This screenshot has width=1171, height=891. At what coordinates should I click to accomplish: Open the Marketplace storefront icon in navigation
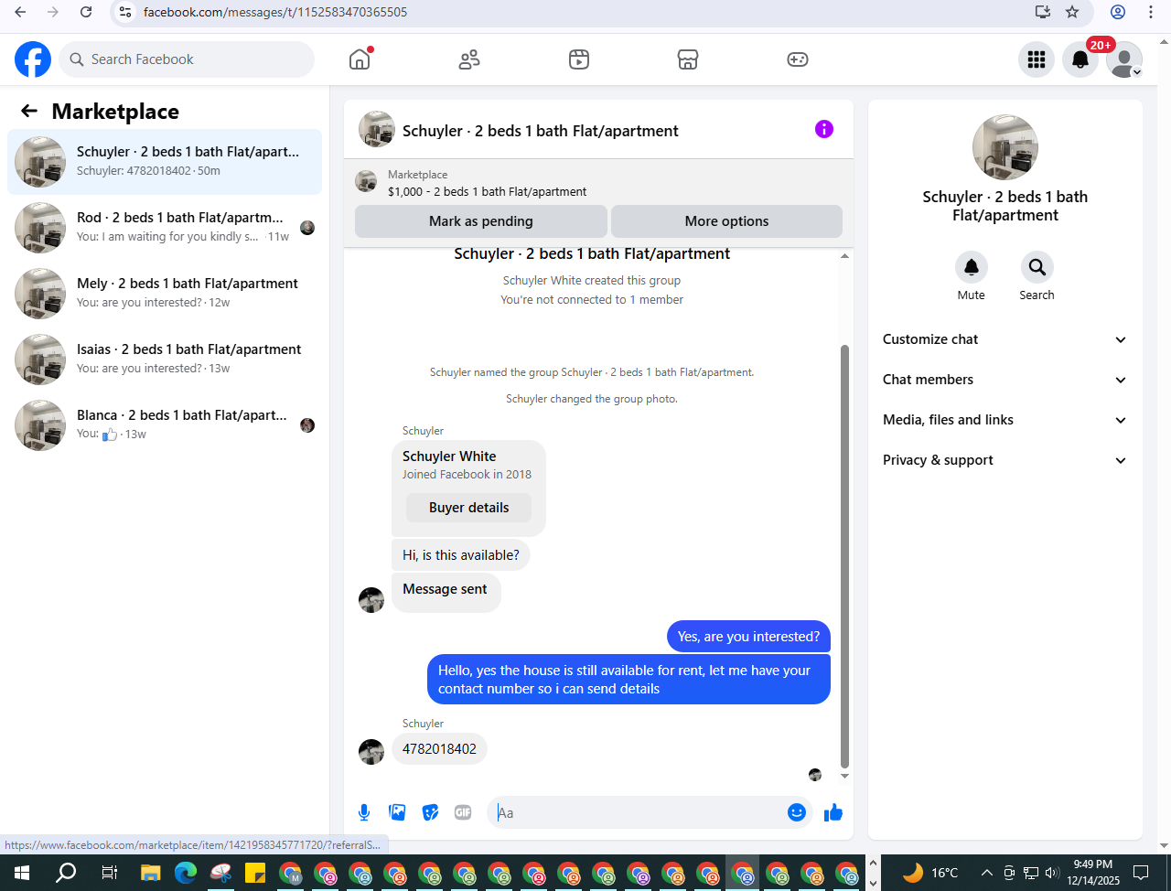tap(688, 59)
